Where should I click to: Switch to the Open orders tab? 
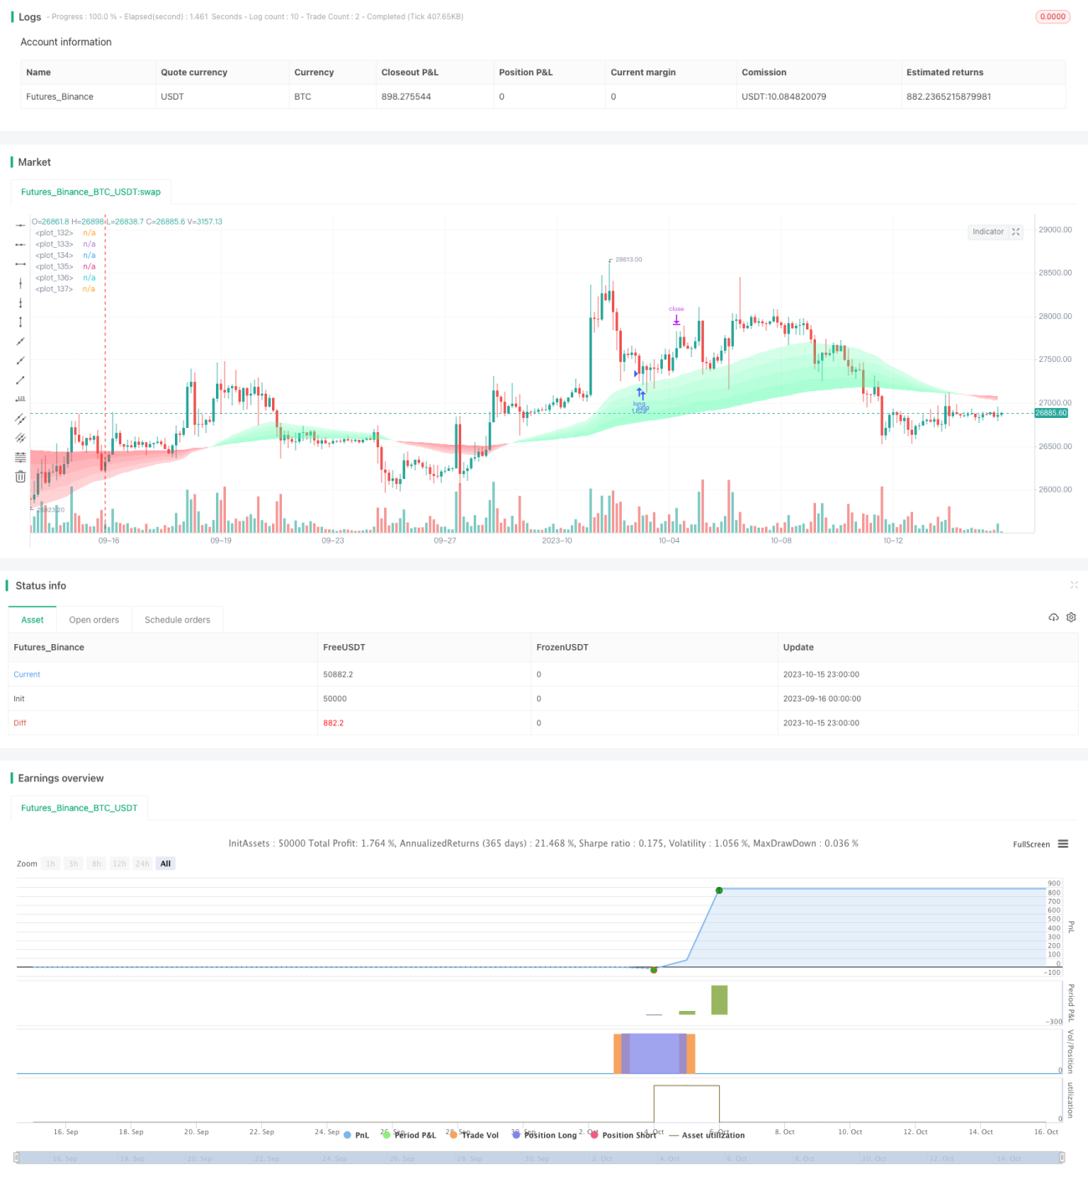point(94,620)
